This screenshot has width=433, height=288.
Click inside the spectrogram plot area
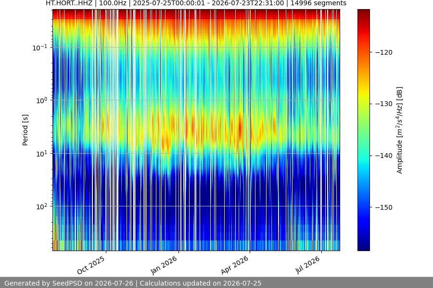click(196, 130)
